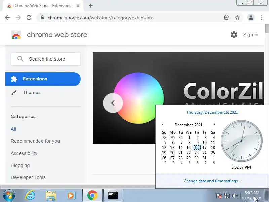This screenshot has height=202, width=269.
Task: Select Extensions in the sidebar
Action: pos(43,79)
